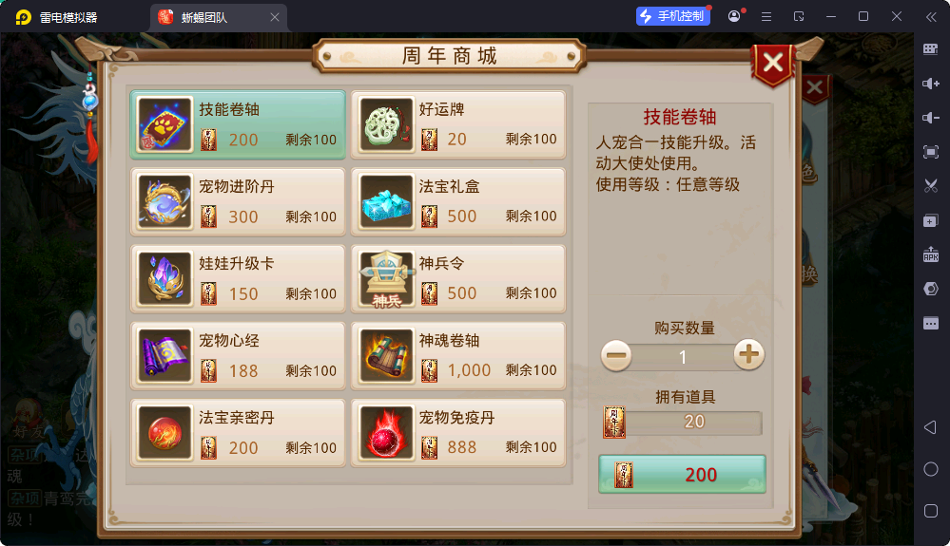Choose the 神兵令 item
The width and height of the screenshot is (950, 546).
pyautogui.click(x=458, y=279)
